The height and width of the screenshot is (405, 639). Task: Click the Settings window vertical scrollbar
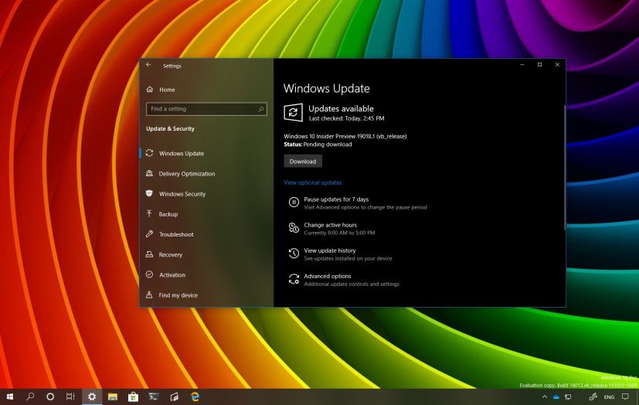point(564,167)
